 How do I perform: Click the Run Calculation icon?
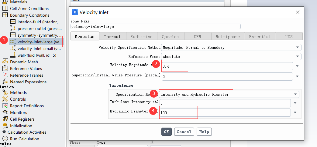[x=5, y=139]
